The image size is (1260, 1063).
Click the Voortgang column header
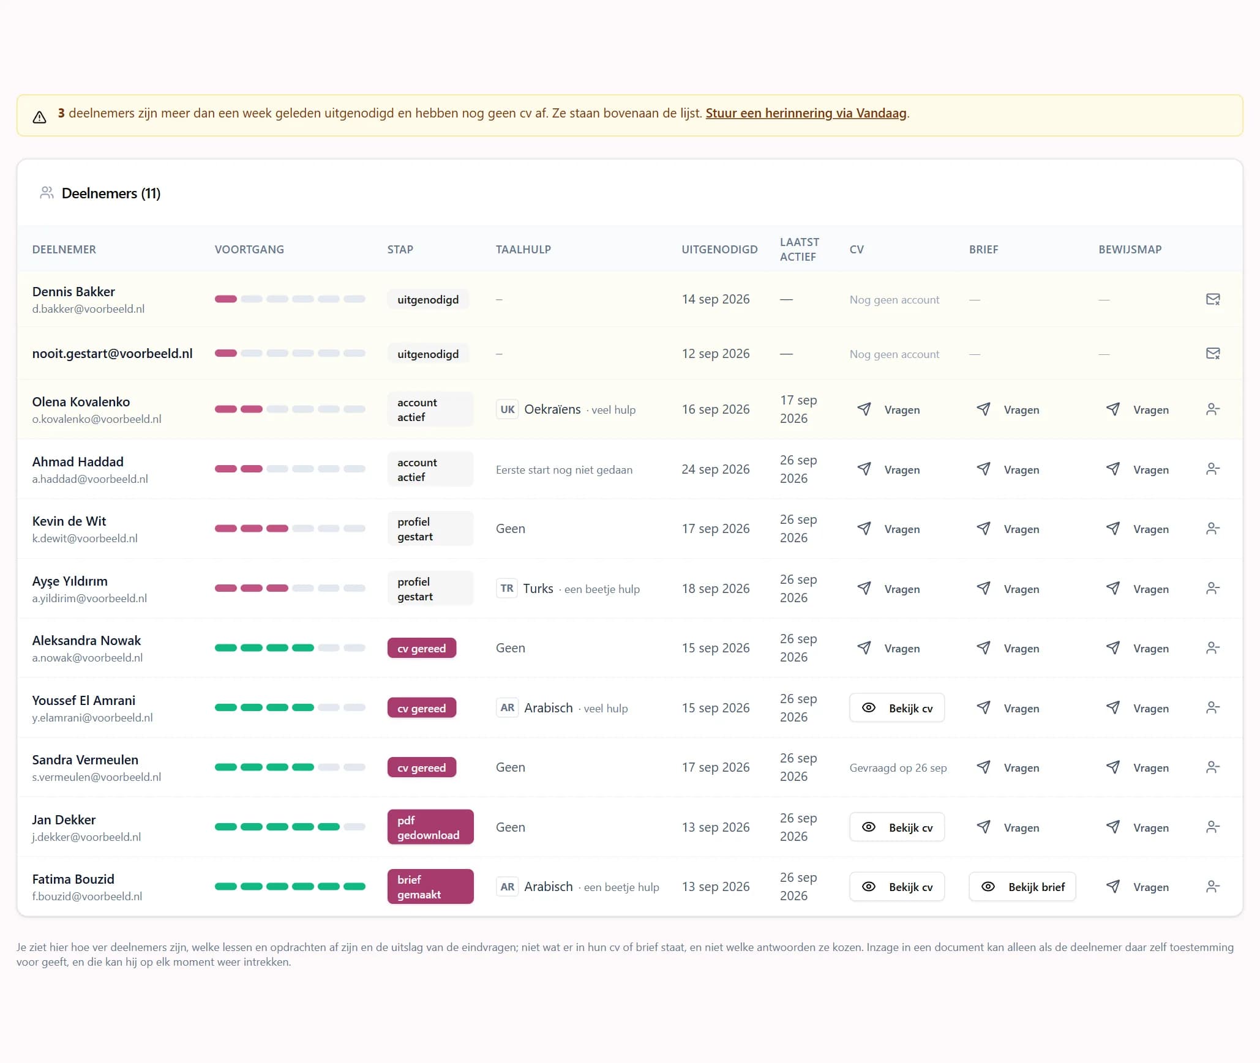tap(249, 250)
